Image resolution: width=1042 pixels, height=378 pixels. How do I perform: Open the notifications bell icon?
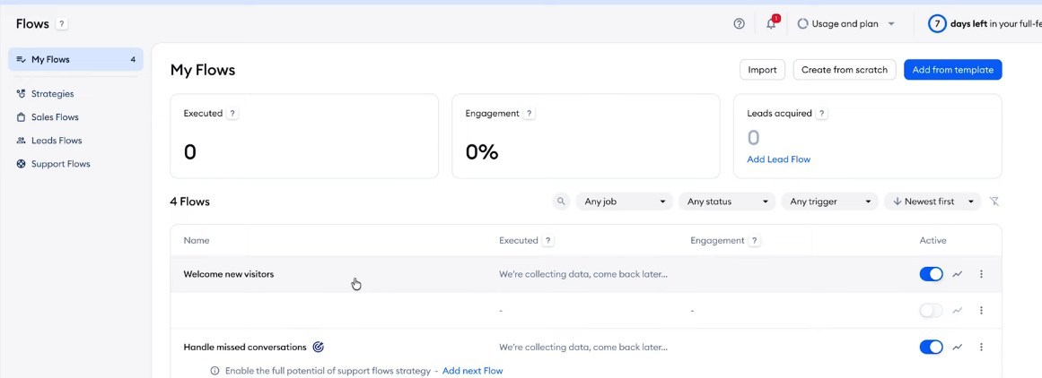(771, 24)
